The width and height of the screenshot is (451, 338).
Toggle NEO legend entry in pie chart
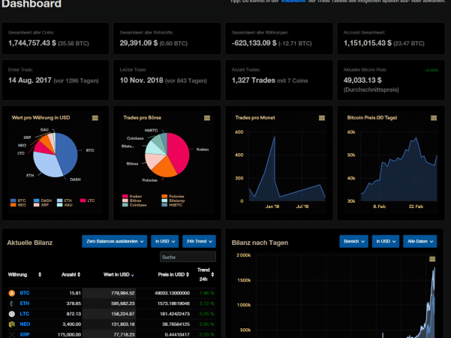point(18,205)
